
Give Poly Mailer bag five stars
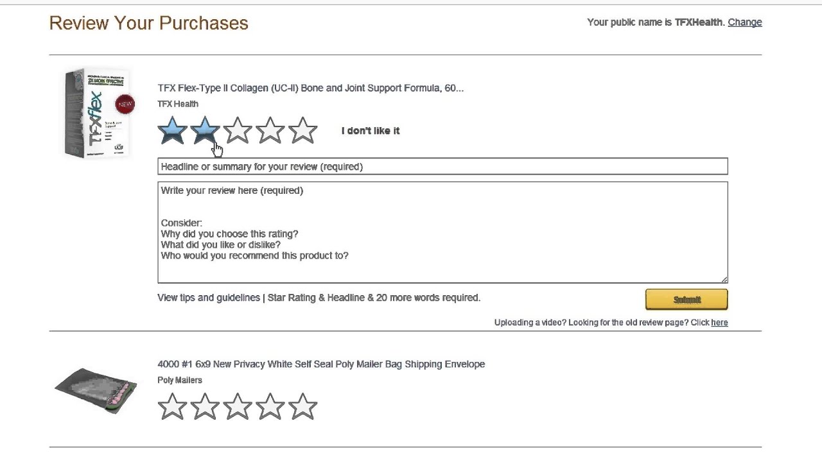pyautogui.click(x=303, y=407)
